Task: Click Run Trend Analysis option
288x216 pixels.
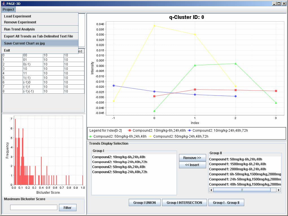Action: [x=19, y=29]
